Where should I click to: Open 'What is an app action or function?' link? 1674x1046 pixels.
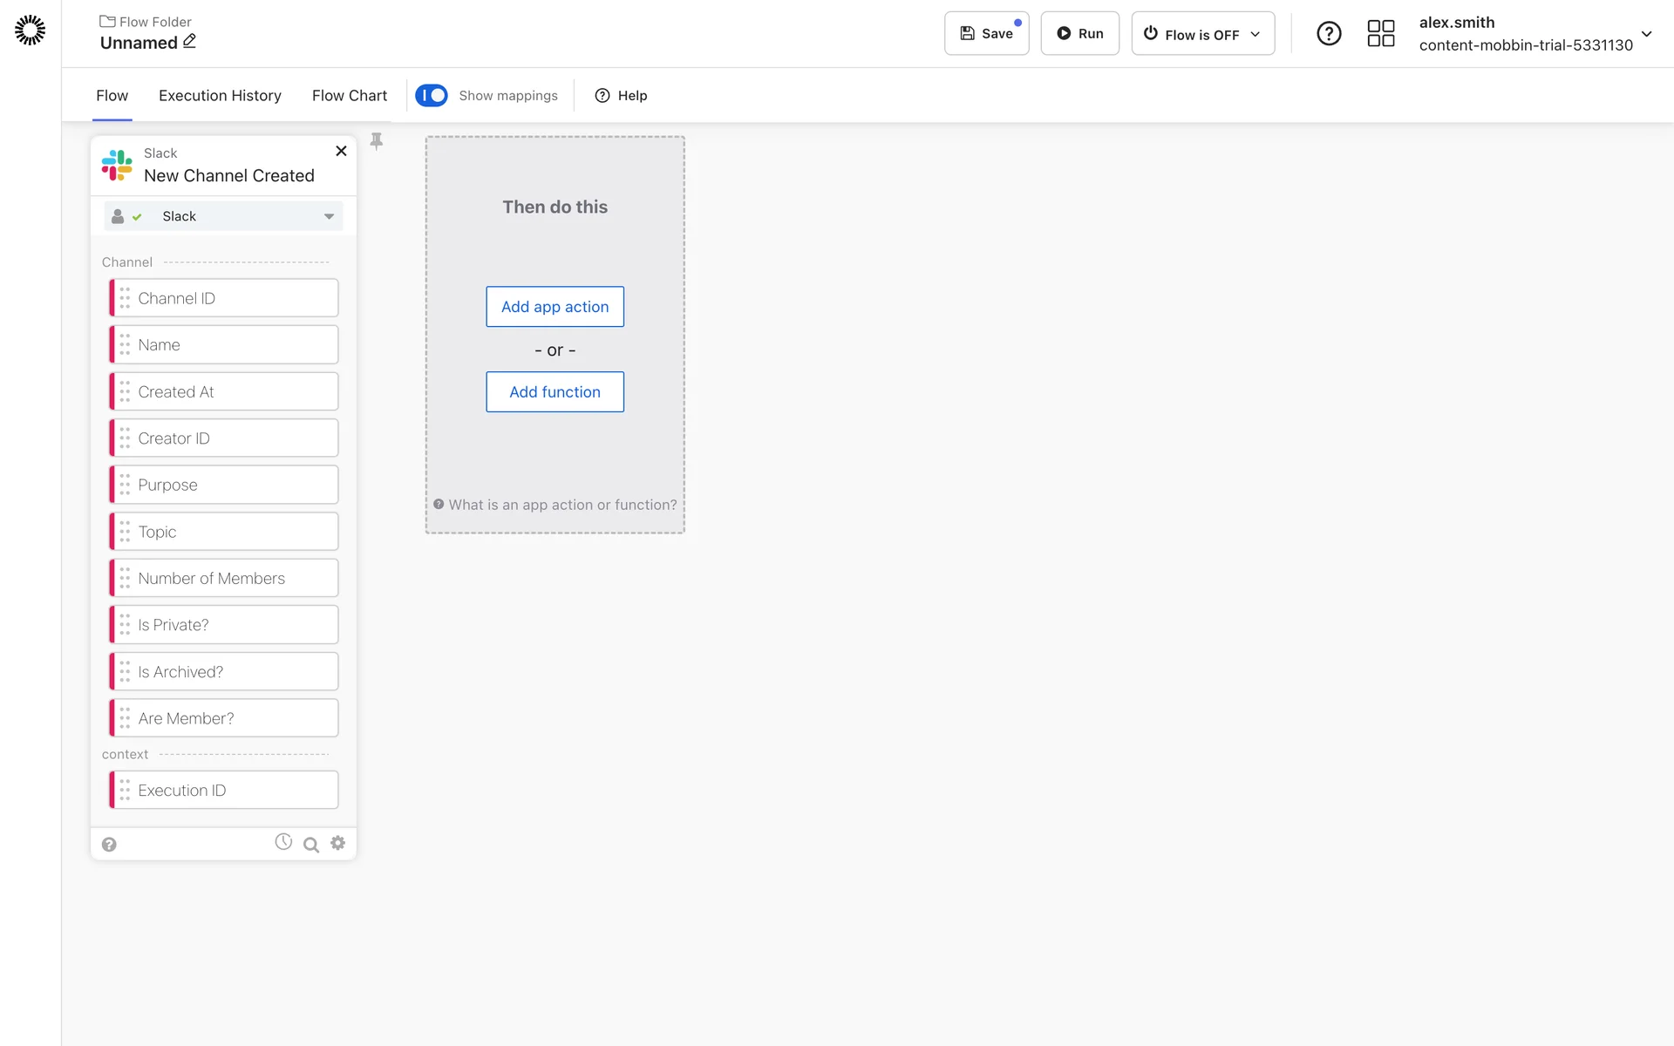coord(561,505)
